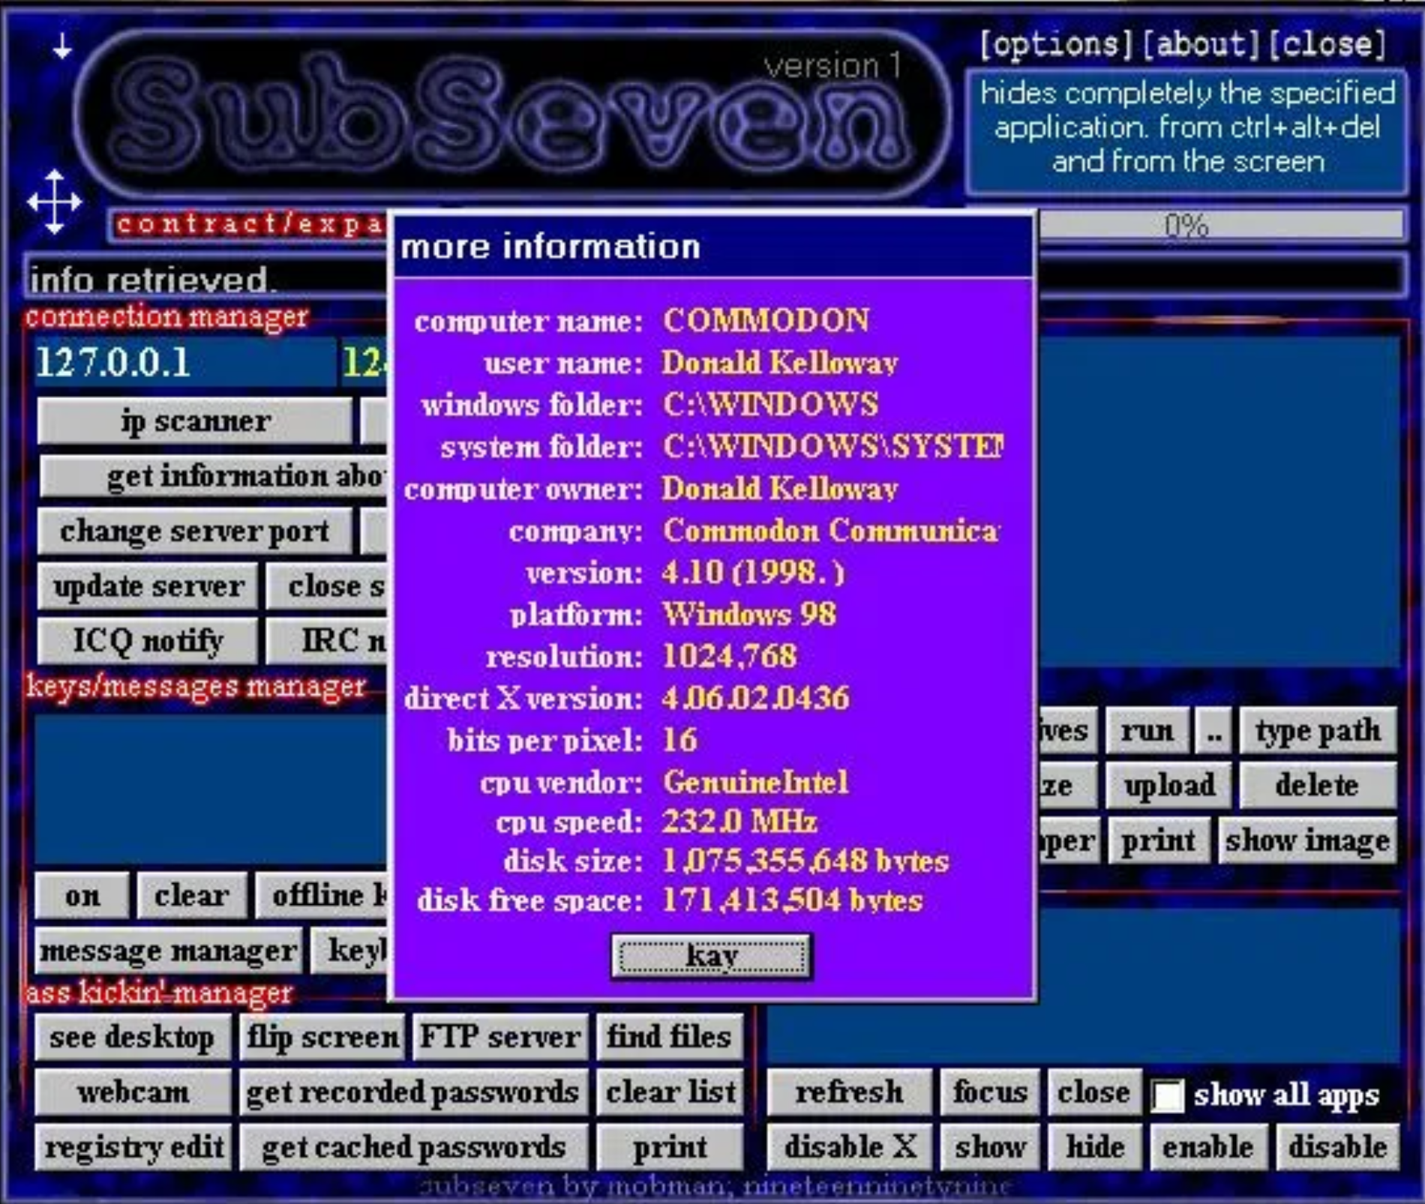Click the show button beside disable X
Viewport: 1425px width, 1204px height.
point(990,1147)
